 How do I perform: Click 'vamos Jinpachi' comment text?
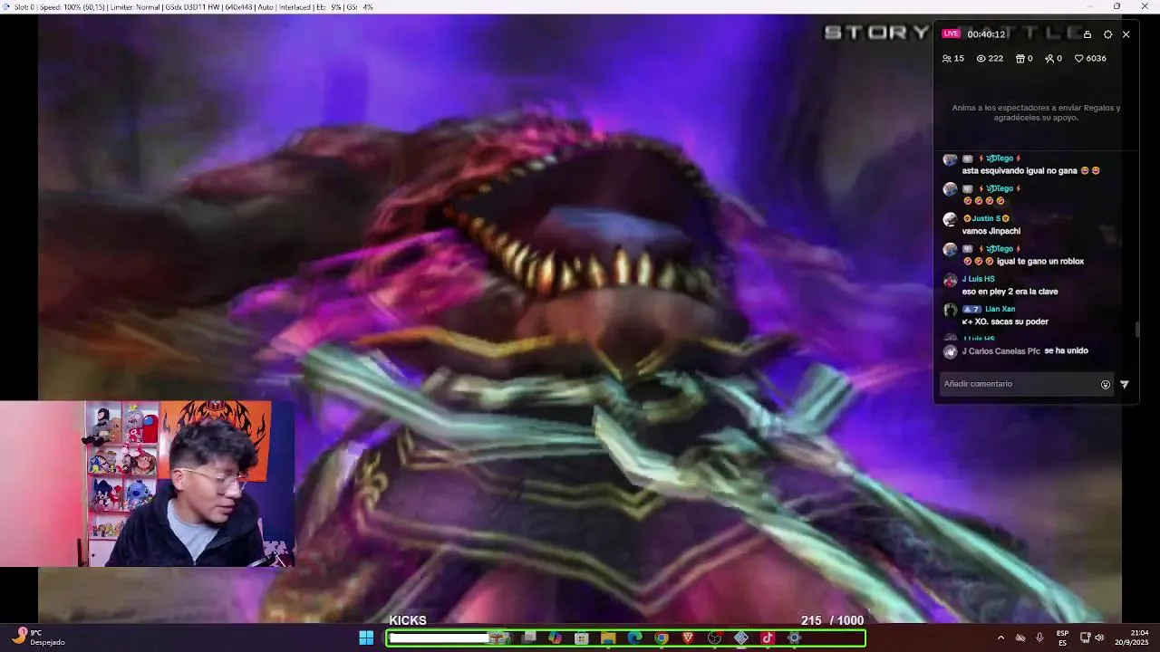click(991, 231)
